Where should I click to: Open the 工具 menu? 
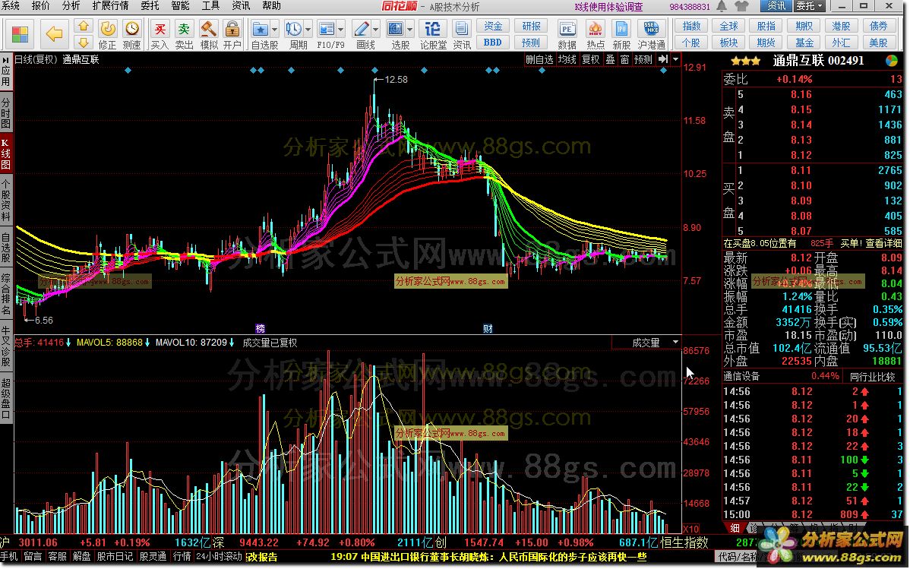pos(210,6)
